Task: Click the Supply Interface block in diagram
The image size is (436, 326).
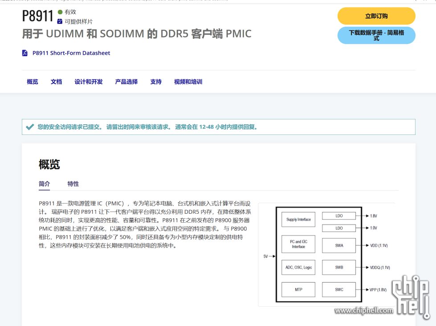Action: point(298,220)
